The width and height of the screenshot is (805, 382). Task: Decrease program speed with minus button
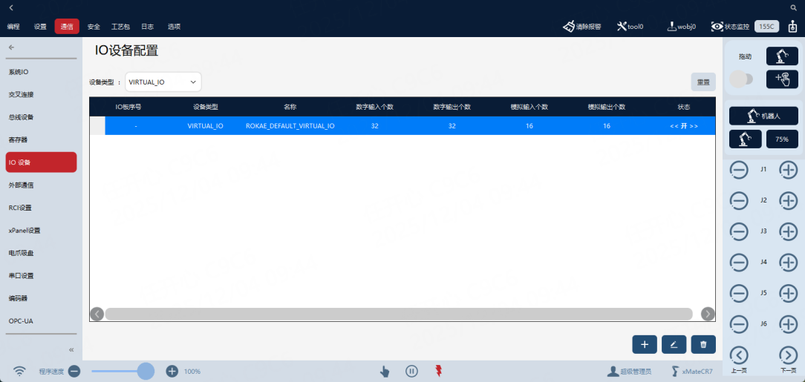coord(74,371)
